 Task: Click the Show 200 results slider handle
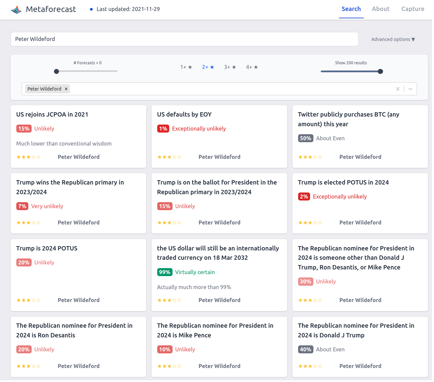pyautogui.click(x=380, y=71)
